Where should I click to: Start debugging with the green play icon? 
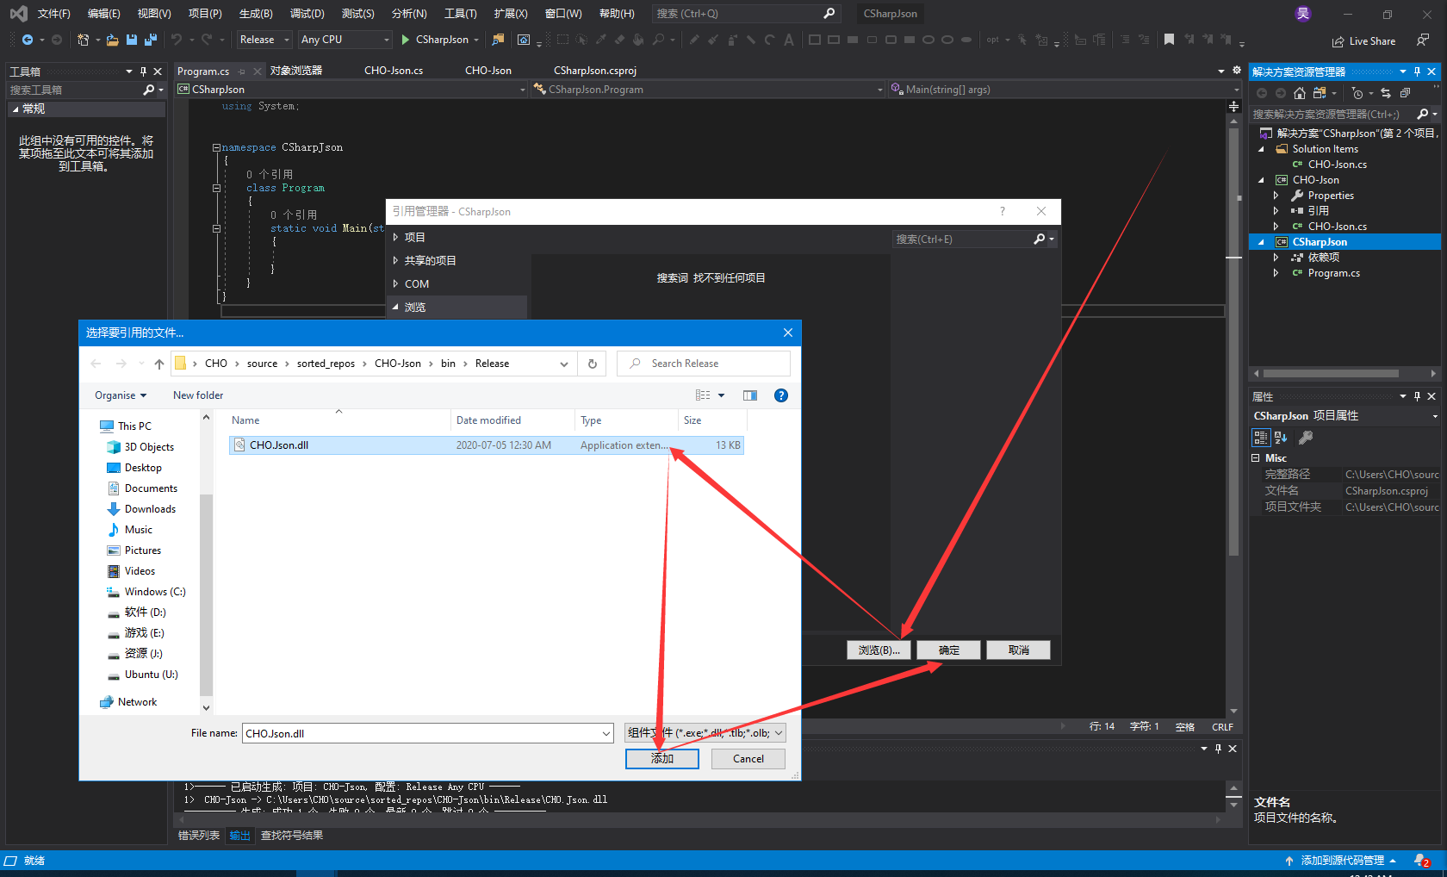406,40
